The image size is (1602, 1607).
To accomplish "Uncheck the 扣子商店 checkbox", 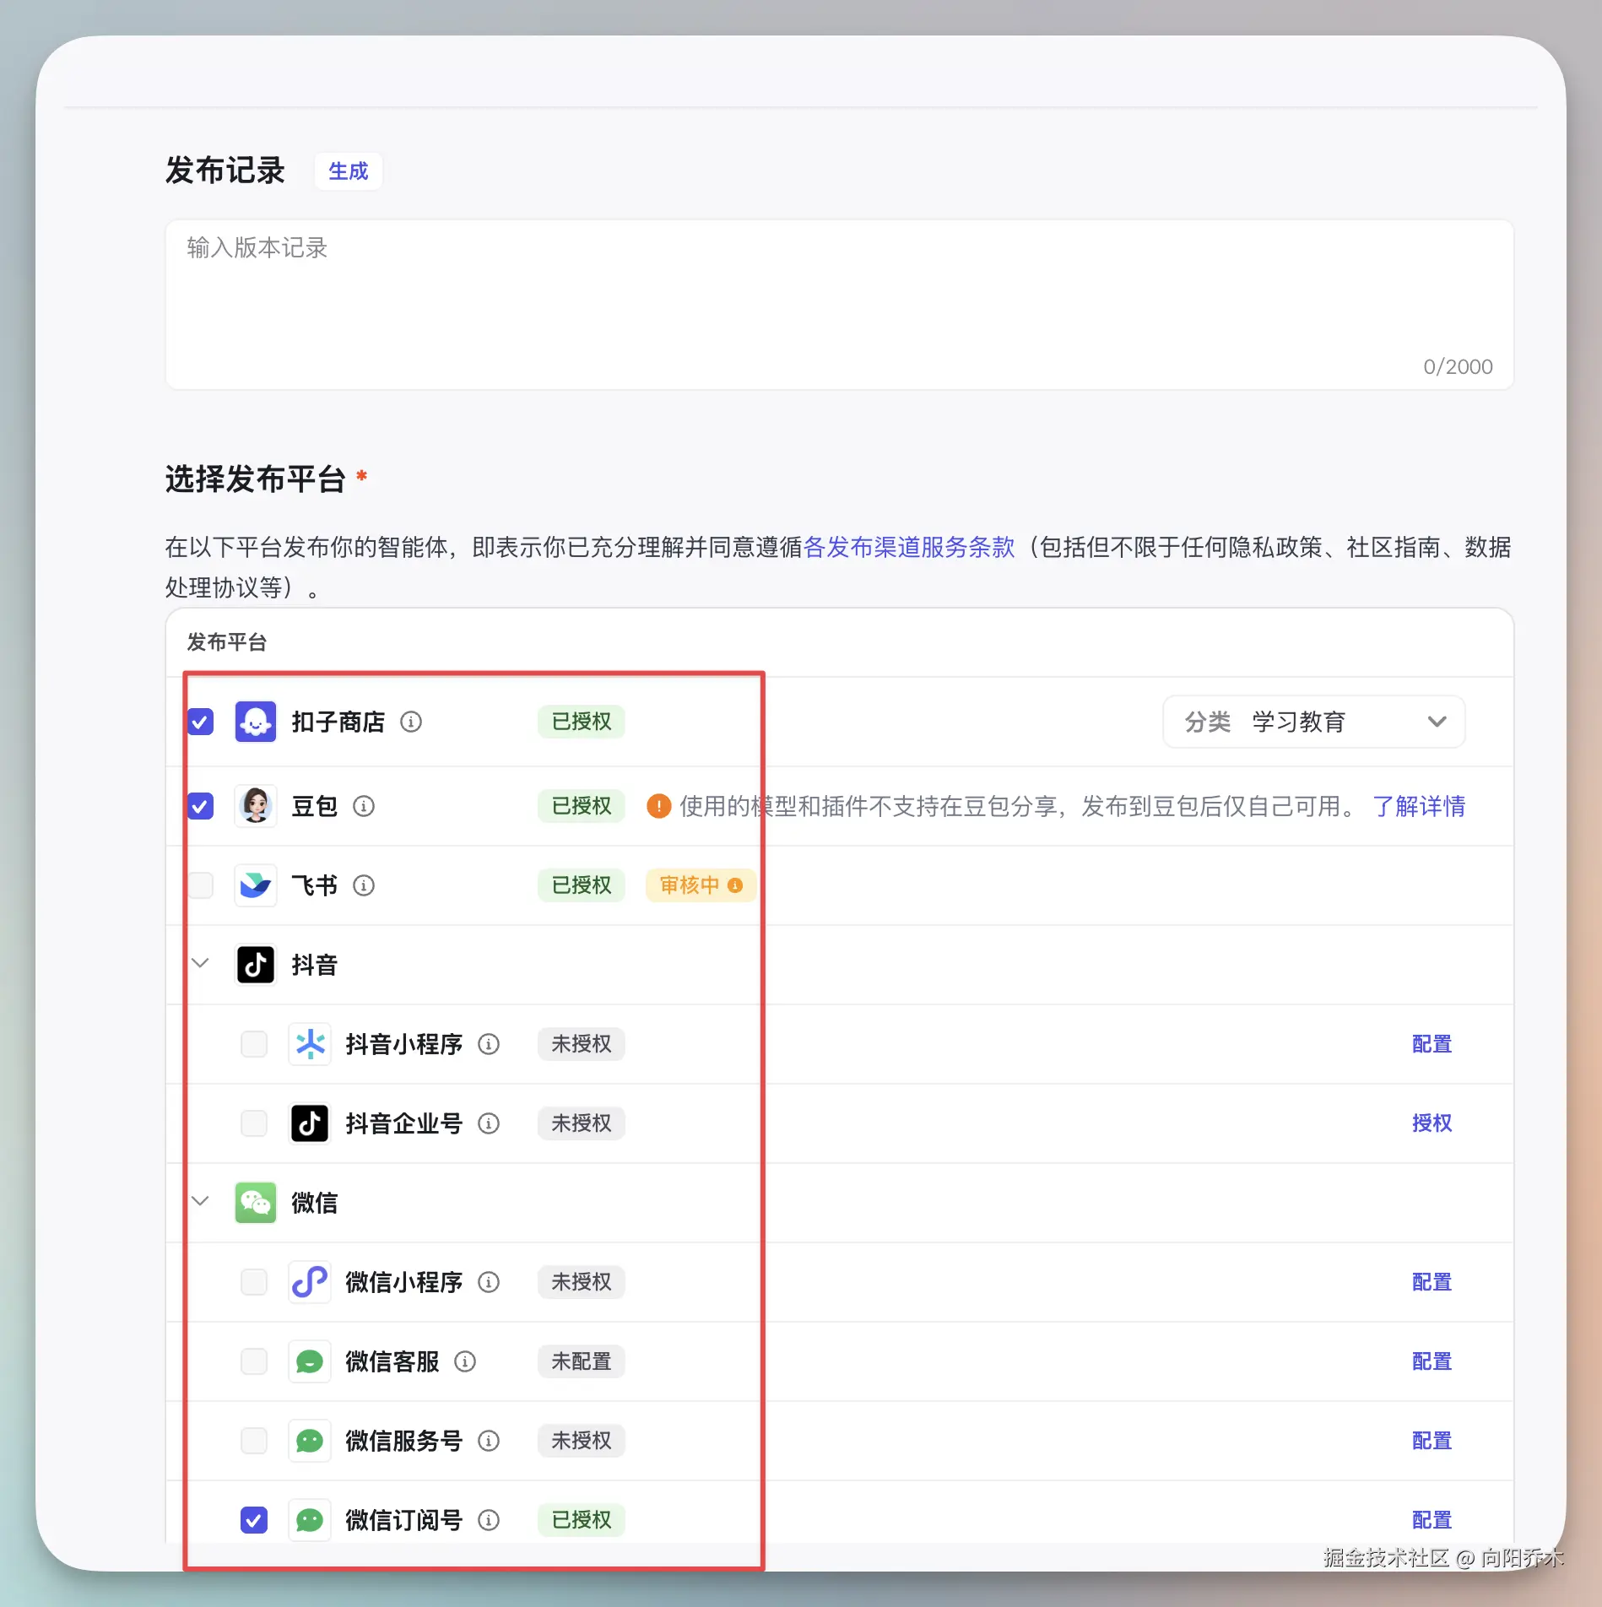I will pyautogui.click(x=201, y=722).
